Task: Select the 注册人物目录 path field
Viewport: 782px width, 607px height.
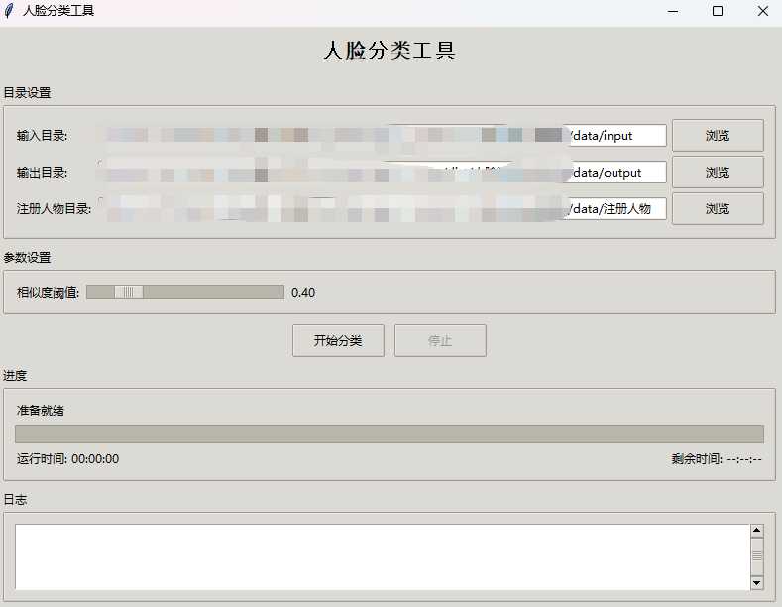Action: click(x=616, y=209)
